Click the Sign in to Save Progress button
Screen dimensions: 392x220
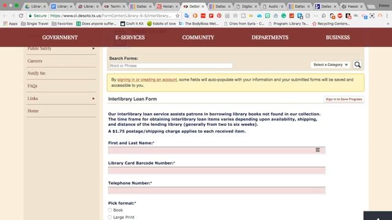[x=344, y=99]
